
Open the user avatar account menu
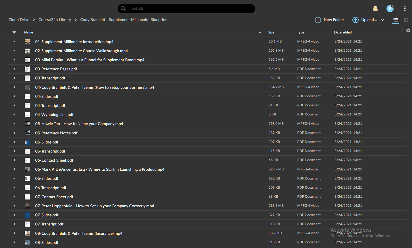coord(390,9)
